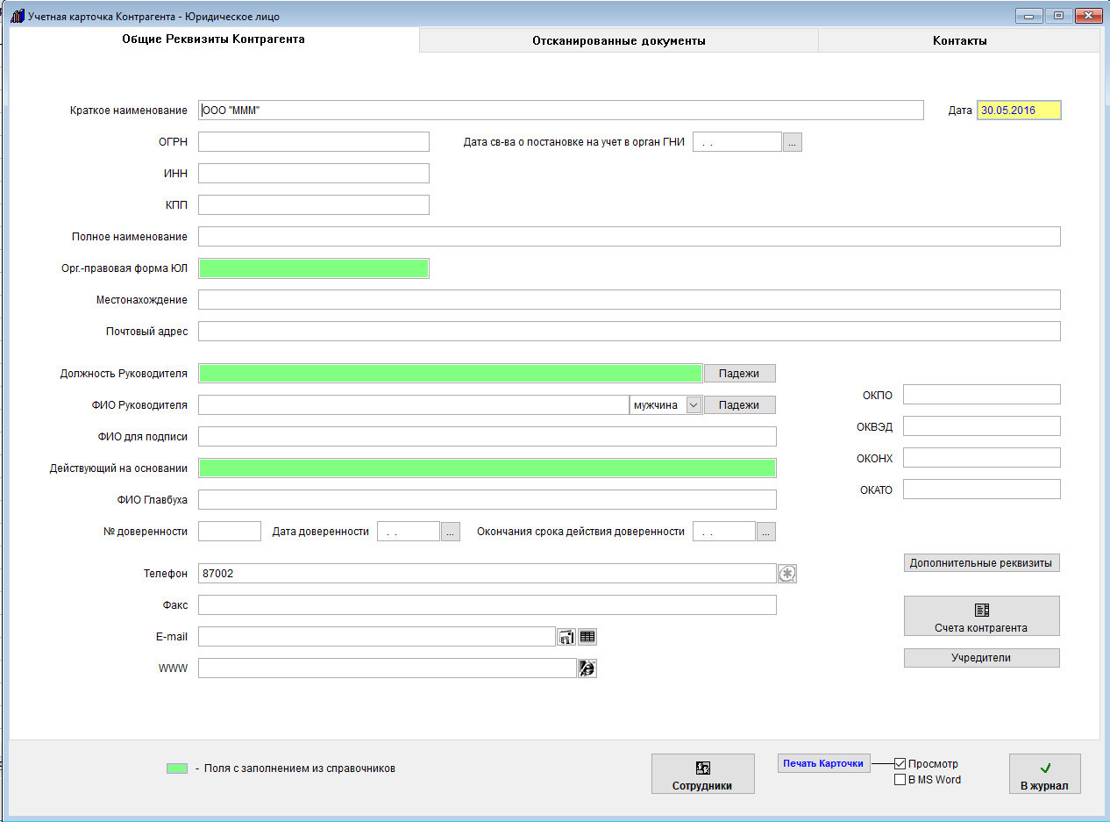Viewport: 1110px width, 822px height.
Task: Open date picker for Дата доверенности
Action: (450, 532)
